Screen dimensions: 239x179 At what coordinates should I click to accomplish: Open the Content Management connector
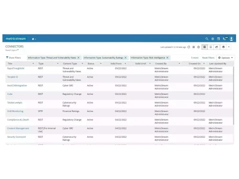pyautogui.click(x=18, y=128)
